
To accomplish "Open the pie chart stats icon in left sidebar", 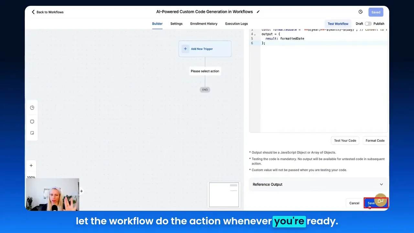I will (32, 108).
